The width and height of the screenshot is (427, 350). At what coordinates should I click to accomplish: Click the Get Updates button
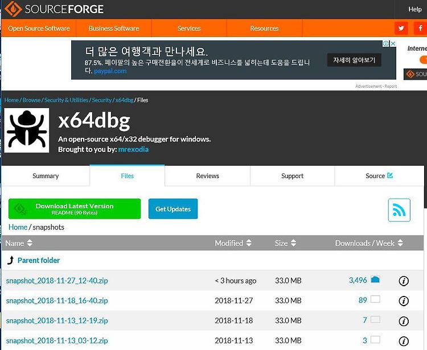[173, 209]
